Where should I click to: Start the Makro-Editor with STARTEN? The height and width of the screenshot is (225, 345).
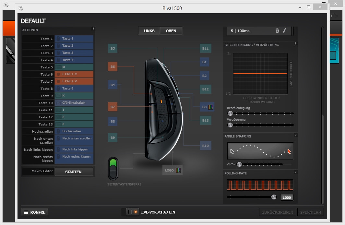(74, 172)
